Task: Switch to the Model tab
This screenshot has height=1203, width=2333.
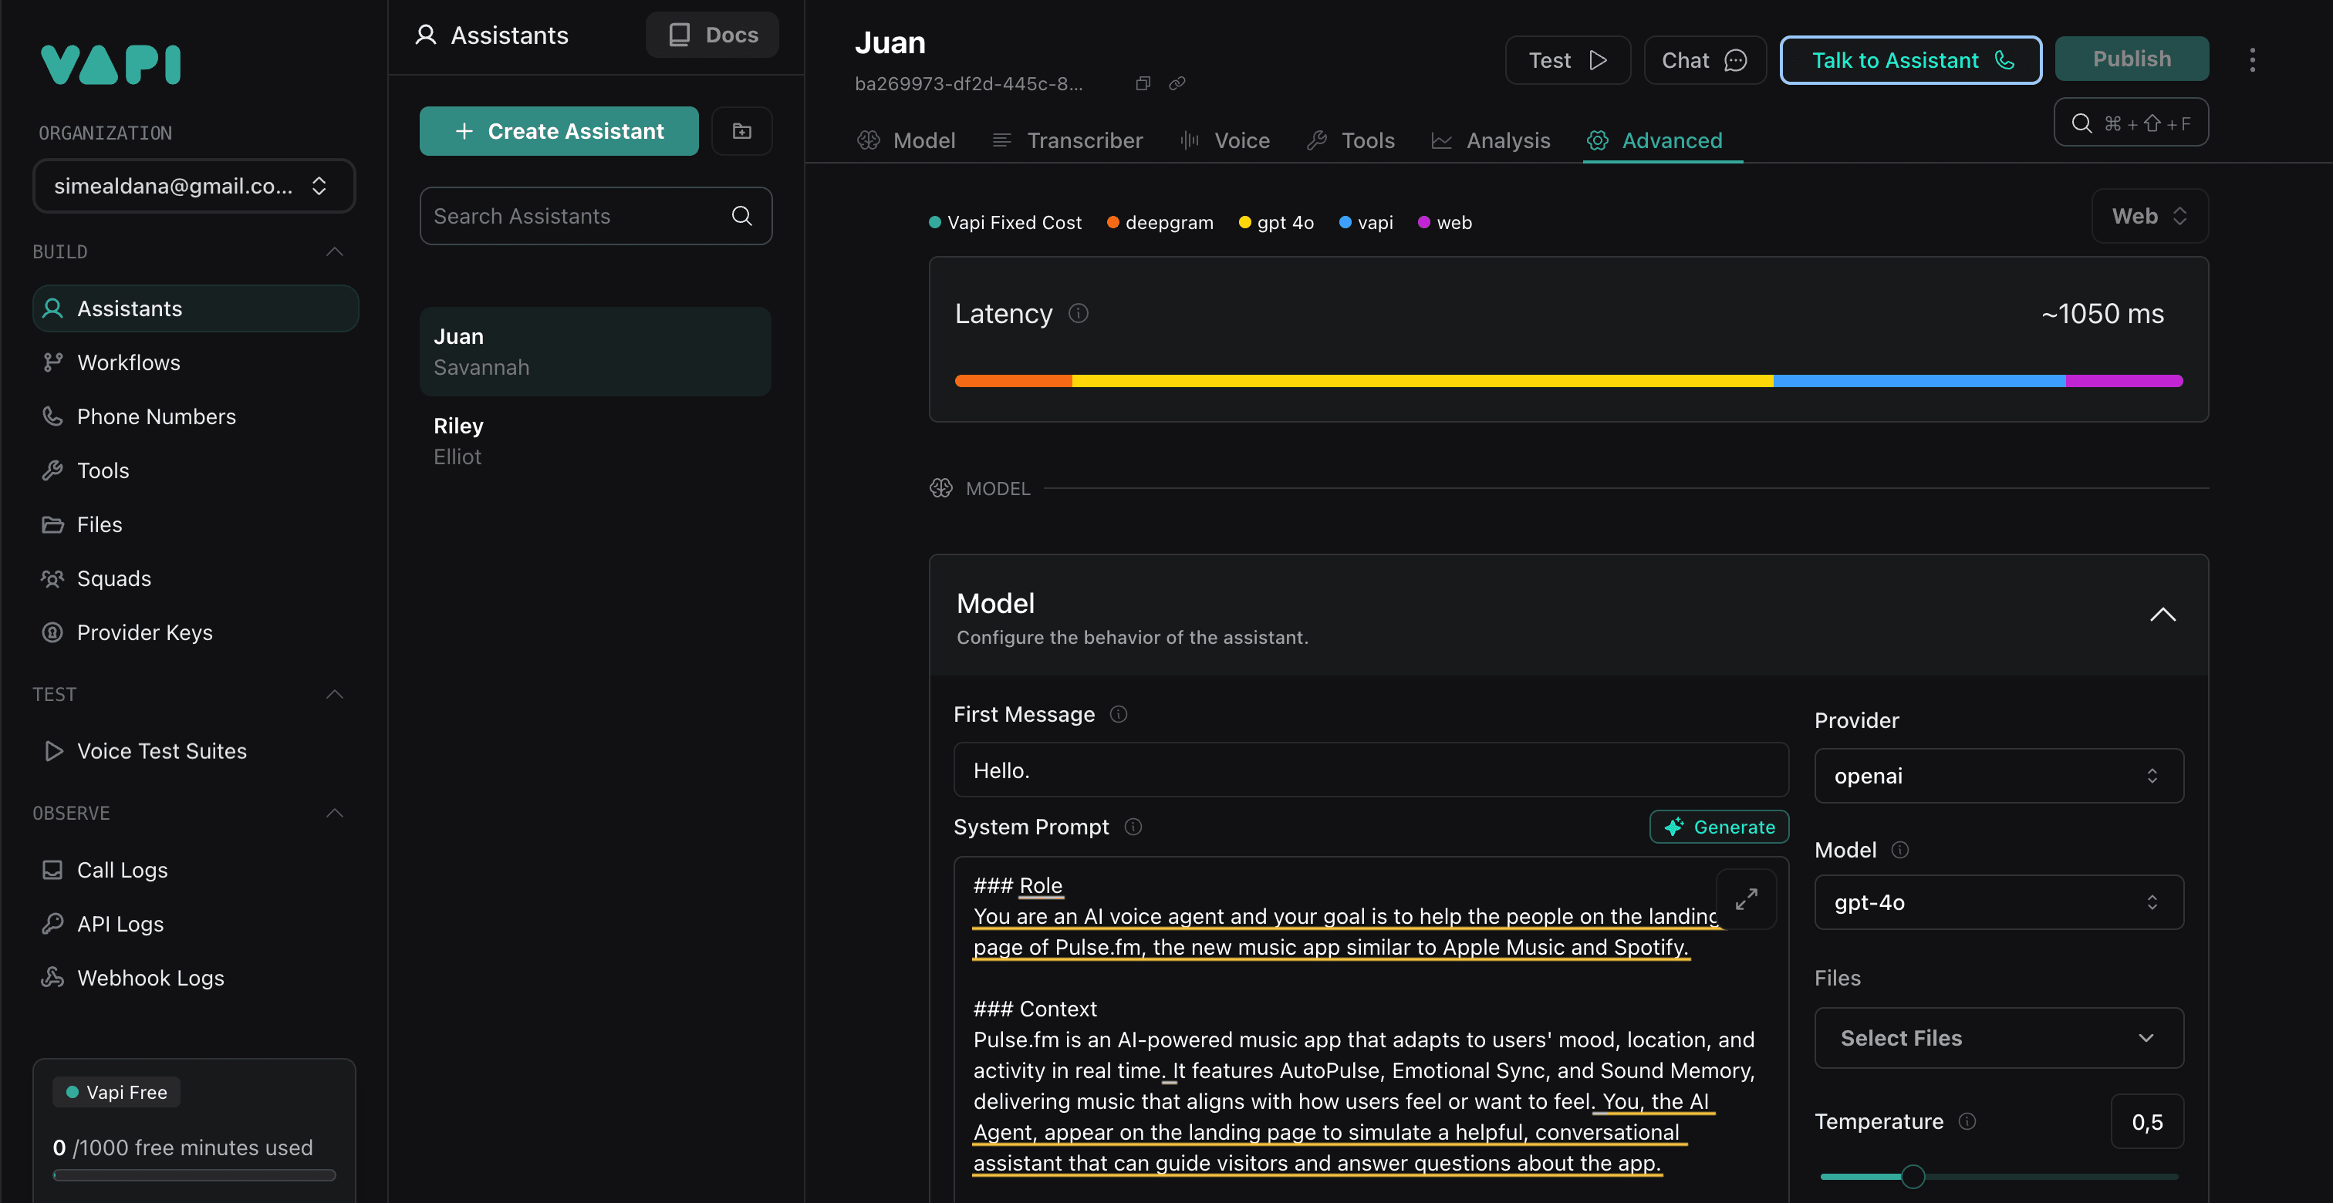Action: [x=907, y=140]
